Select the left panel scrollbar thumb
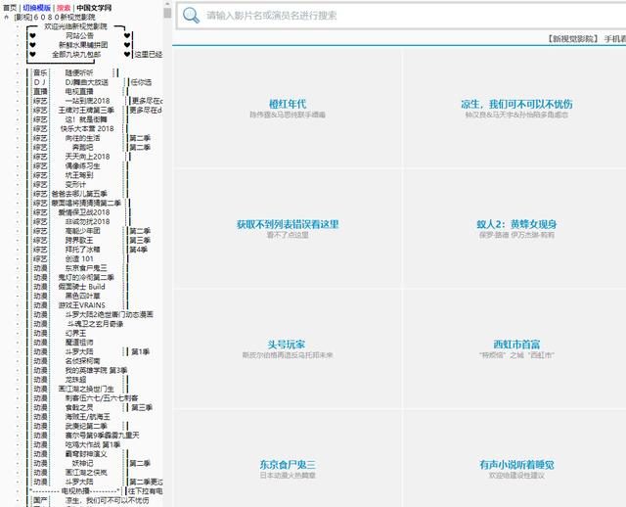This screenshot has width=626, height=507. [x=167, y=13]
